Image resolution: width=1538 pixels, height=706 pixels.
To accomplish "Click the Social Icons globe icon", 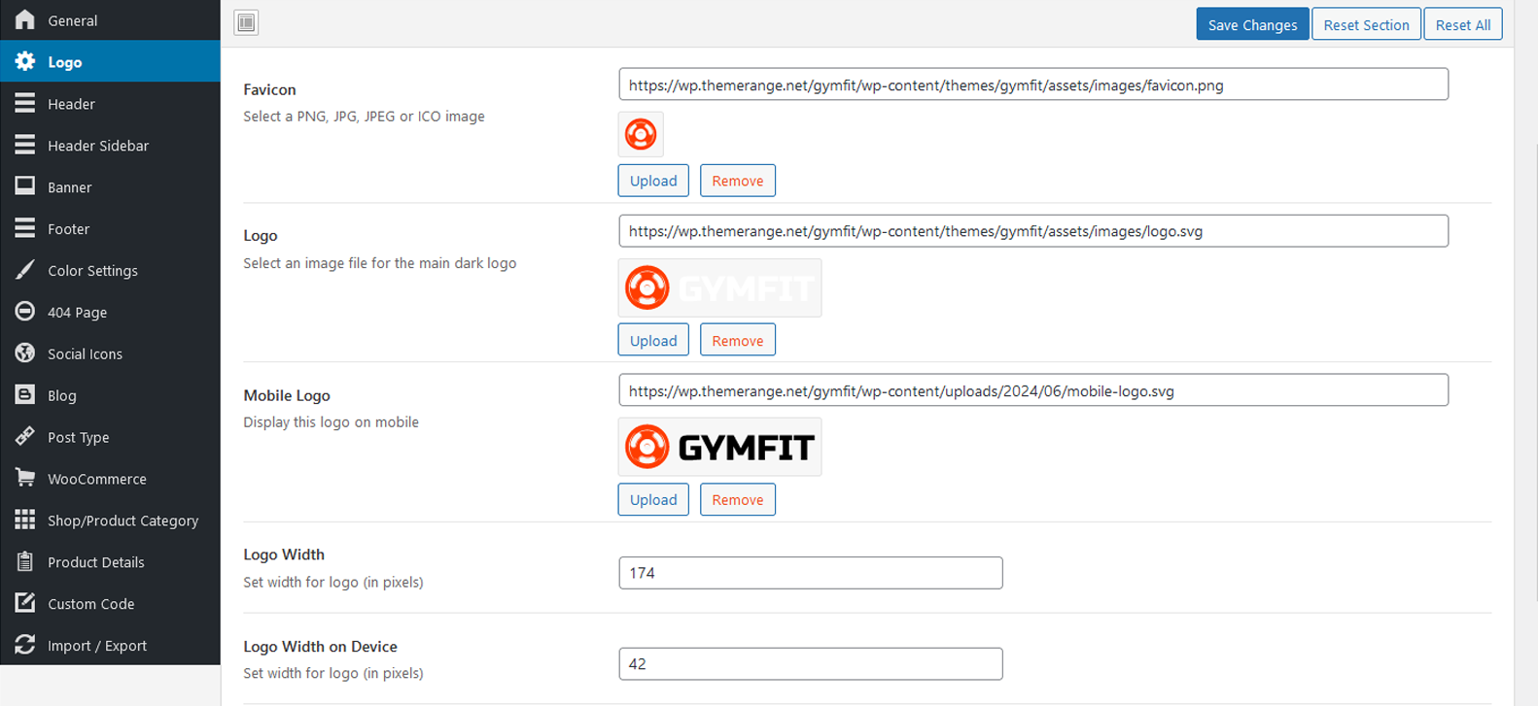I will 25,353.
